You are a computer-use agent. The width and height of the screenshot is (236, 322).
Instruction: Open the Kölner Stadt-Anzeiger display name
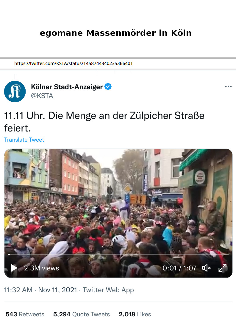pos(67,87)
